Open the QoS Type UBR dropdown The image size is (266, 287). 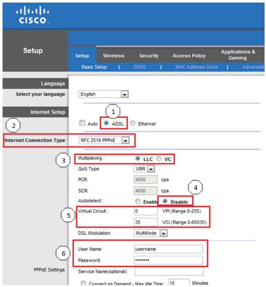pos(144,169)
